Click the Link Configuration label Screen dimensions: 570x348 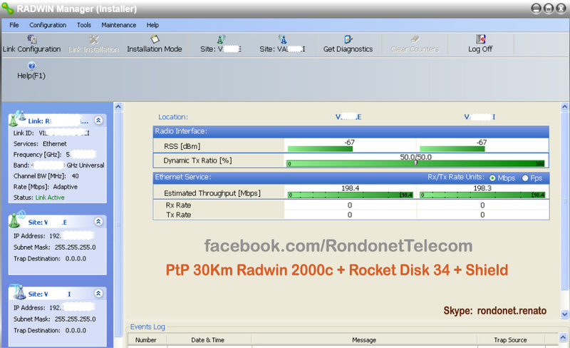click(31, 49)
